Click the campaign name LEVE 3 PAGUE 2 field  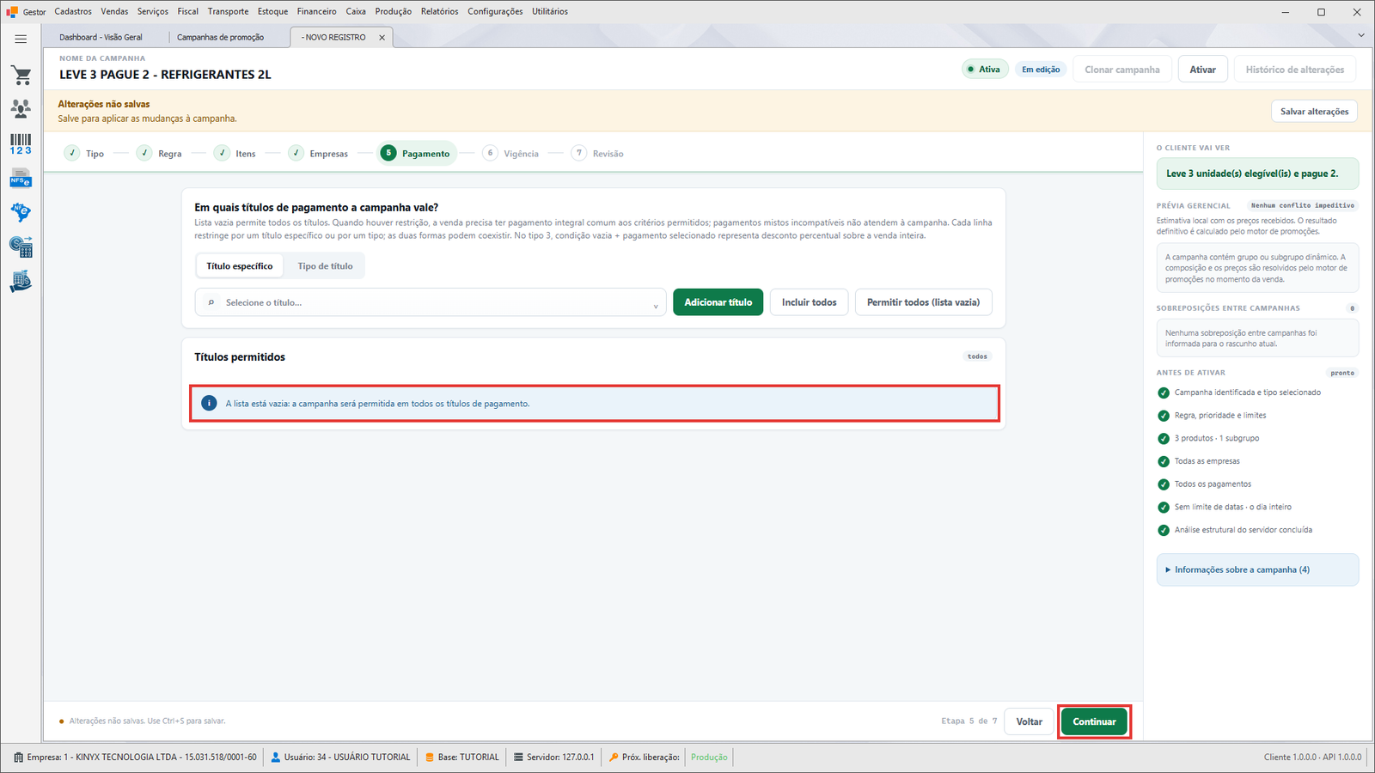[165, 75]
